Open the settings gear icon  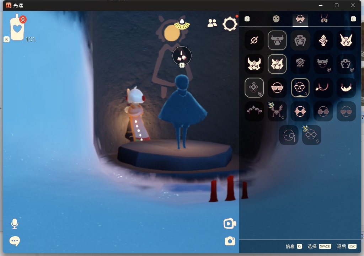point(230,24)
